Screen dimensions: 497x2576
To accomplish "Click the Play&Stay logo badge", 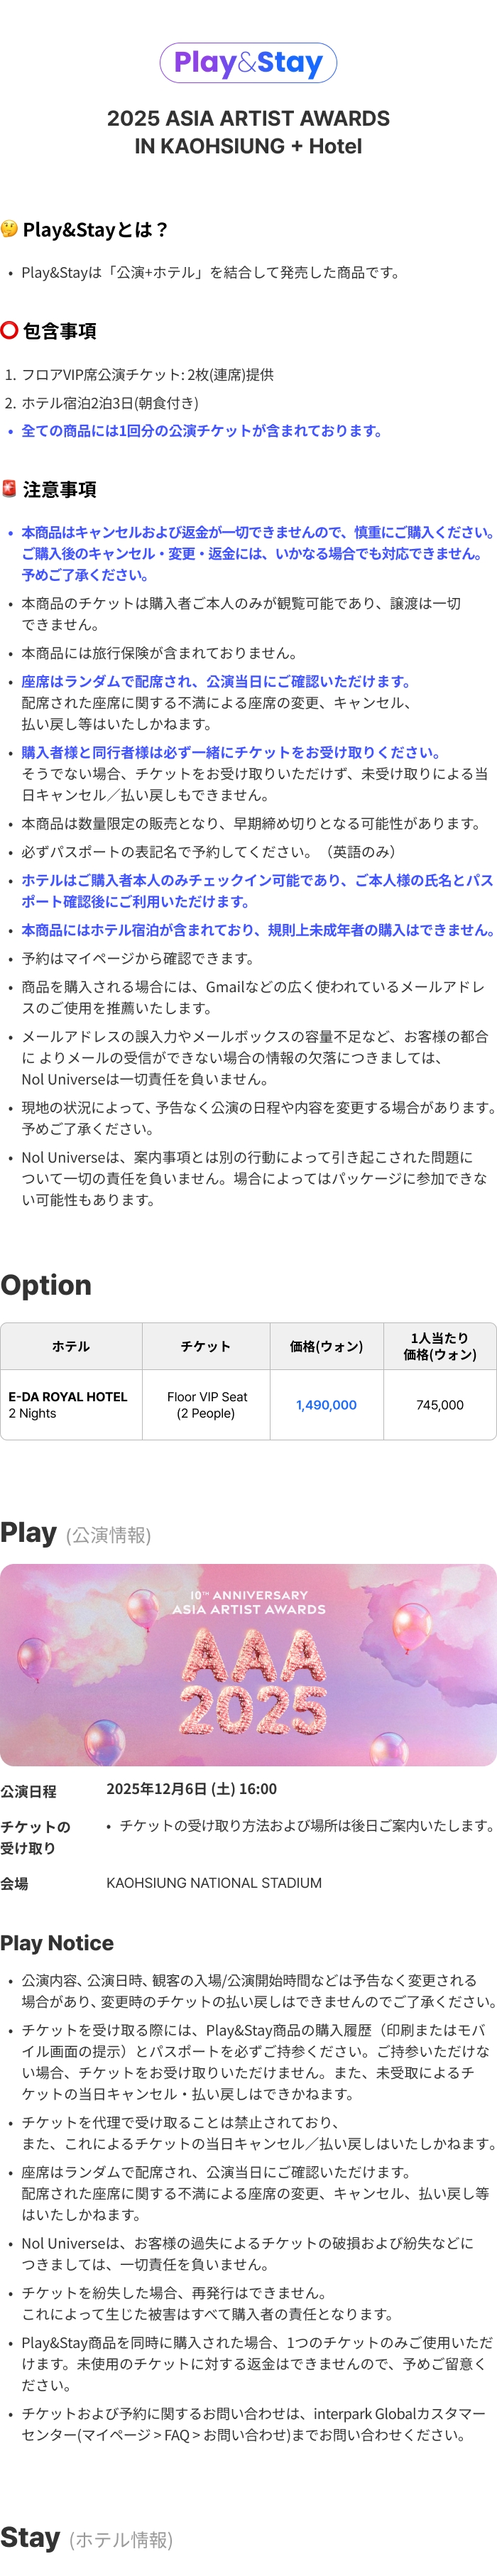I will pyautogui.click(x=248, y=63).
